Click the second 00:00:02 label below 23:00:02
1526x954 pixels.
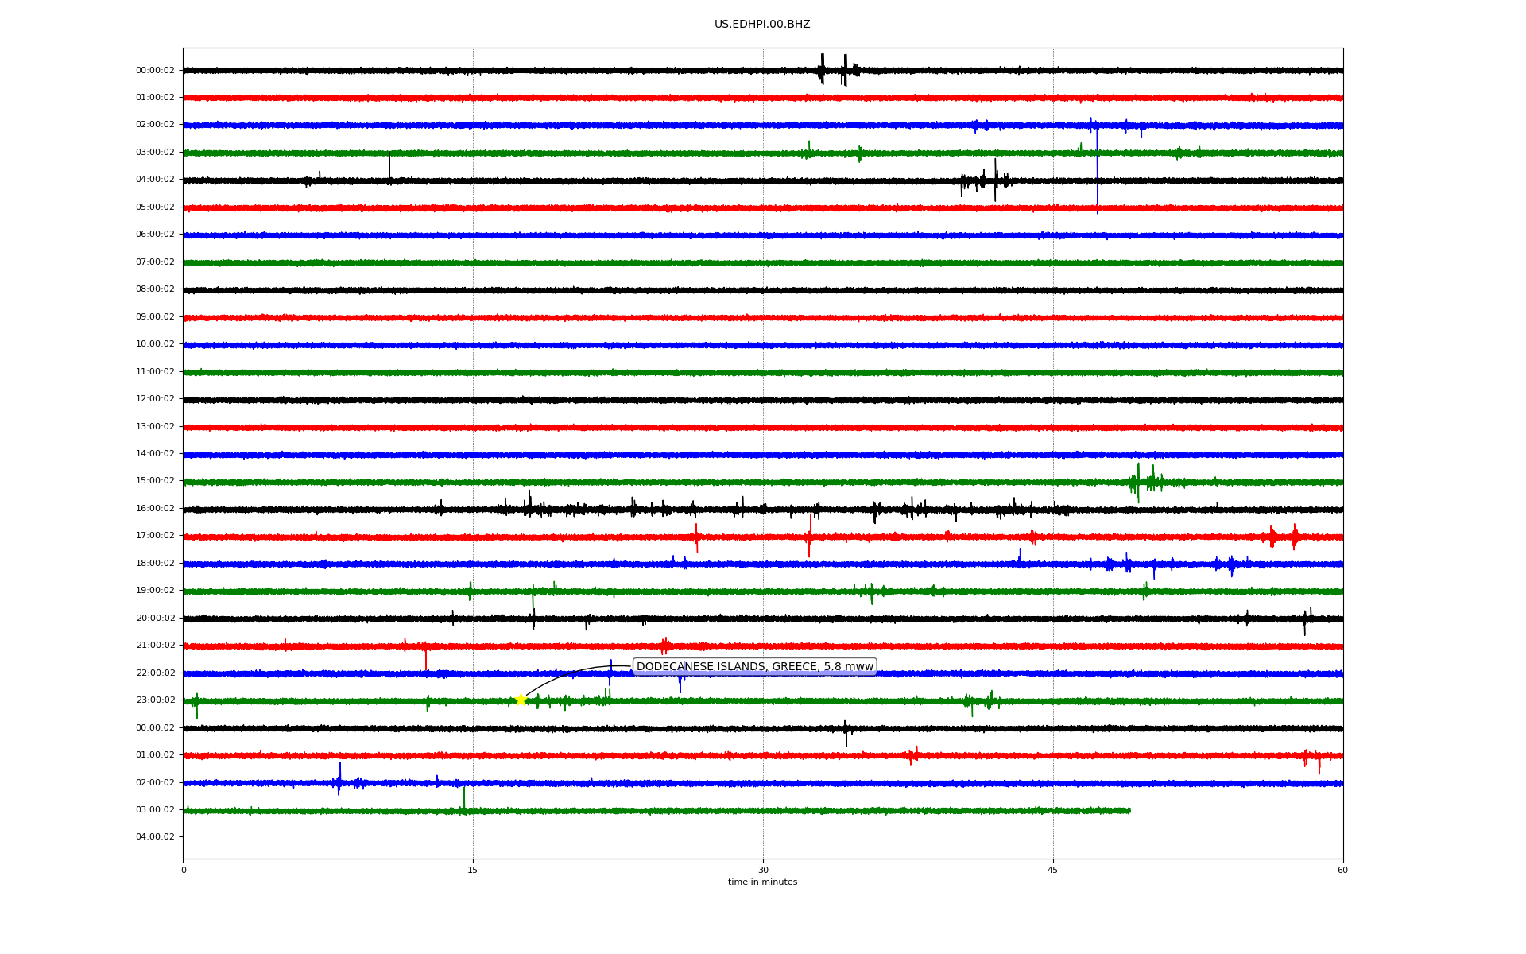pos(155,727)
